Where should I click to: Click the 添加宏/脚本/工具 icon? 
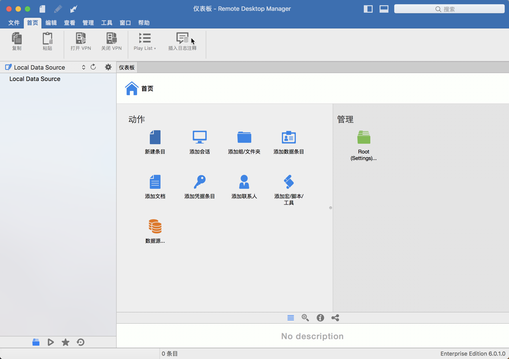289,182
